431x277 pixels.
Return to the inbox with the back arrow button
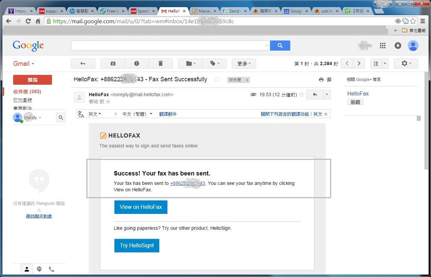pos(83,64)
